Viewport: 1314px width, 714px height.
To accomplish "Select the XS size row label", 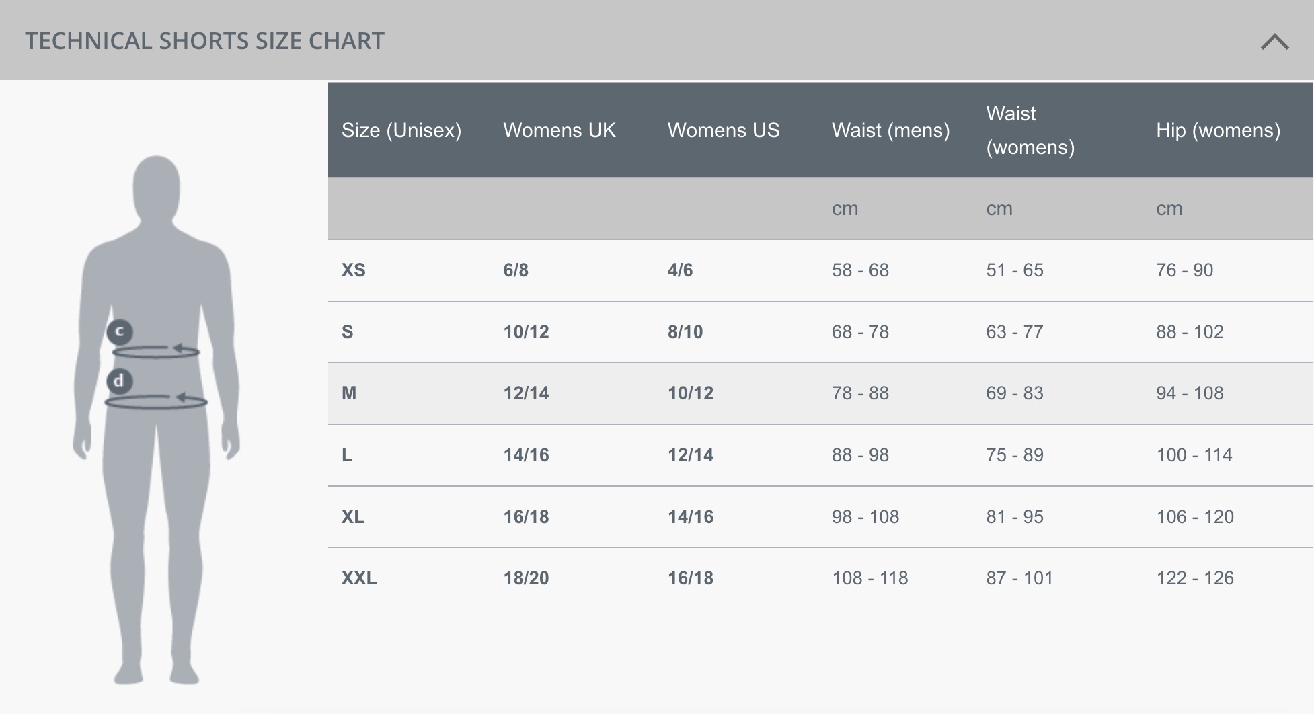I will [x=354, y=270].
